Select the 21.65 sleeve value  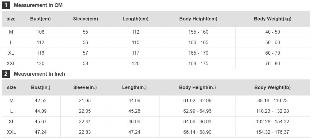[x=85, y=100]
